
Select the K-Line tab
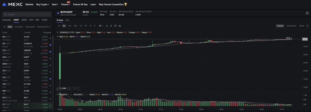click(60, 20)
